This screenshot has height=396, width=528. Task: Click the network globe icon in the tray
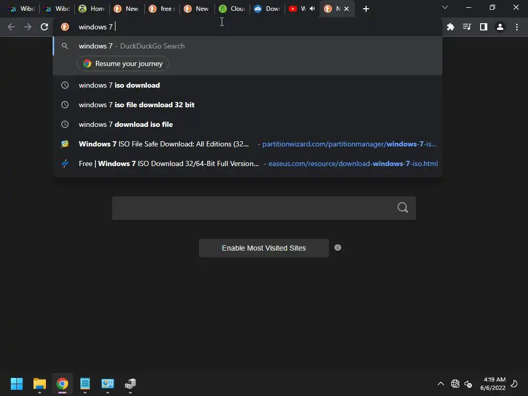click(455, 384)
